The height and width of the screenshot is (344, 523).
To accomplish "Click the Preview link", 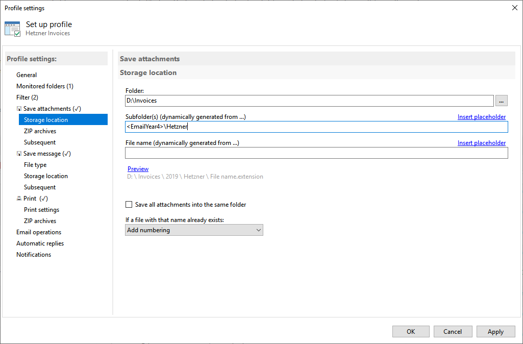I will coord(138,169).
